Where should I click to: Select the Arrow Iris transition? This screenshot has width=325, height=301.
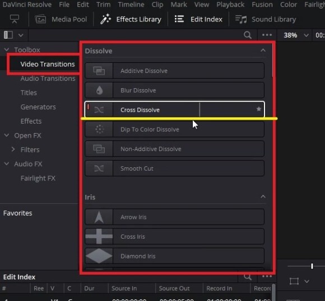[174, 217]
